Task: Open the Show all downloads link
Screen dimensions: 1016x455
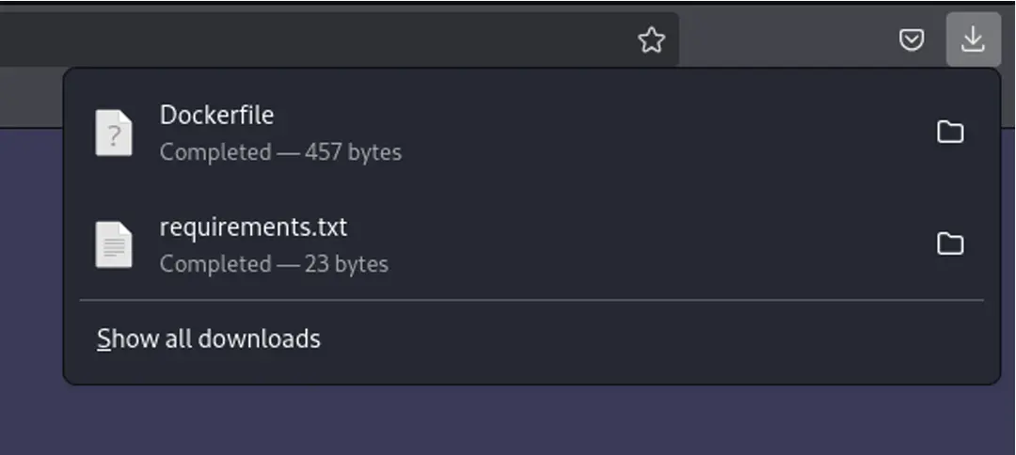Action: point(209,338)
